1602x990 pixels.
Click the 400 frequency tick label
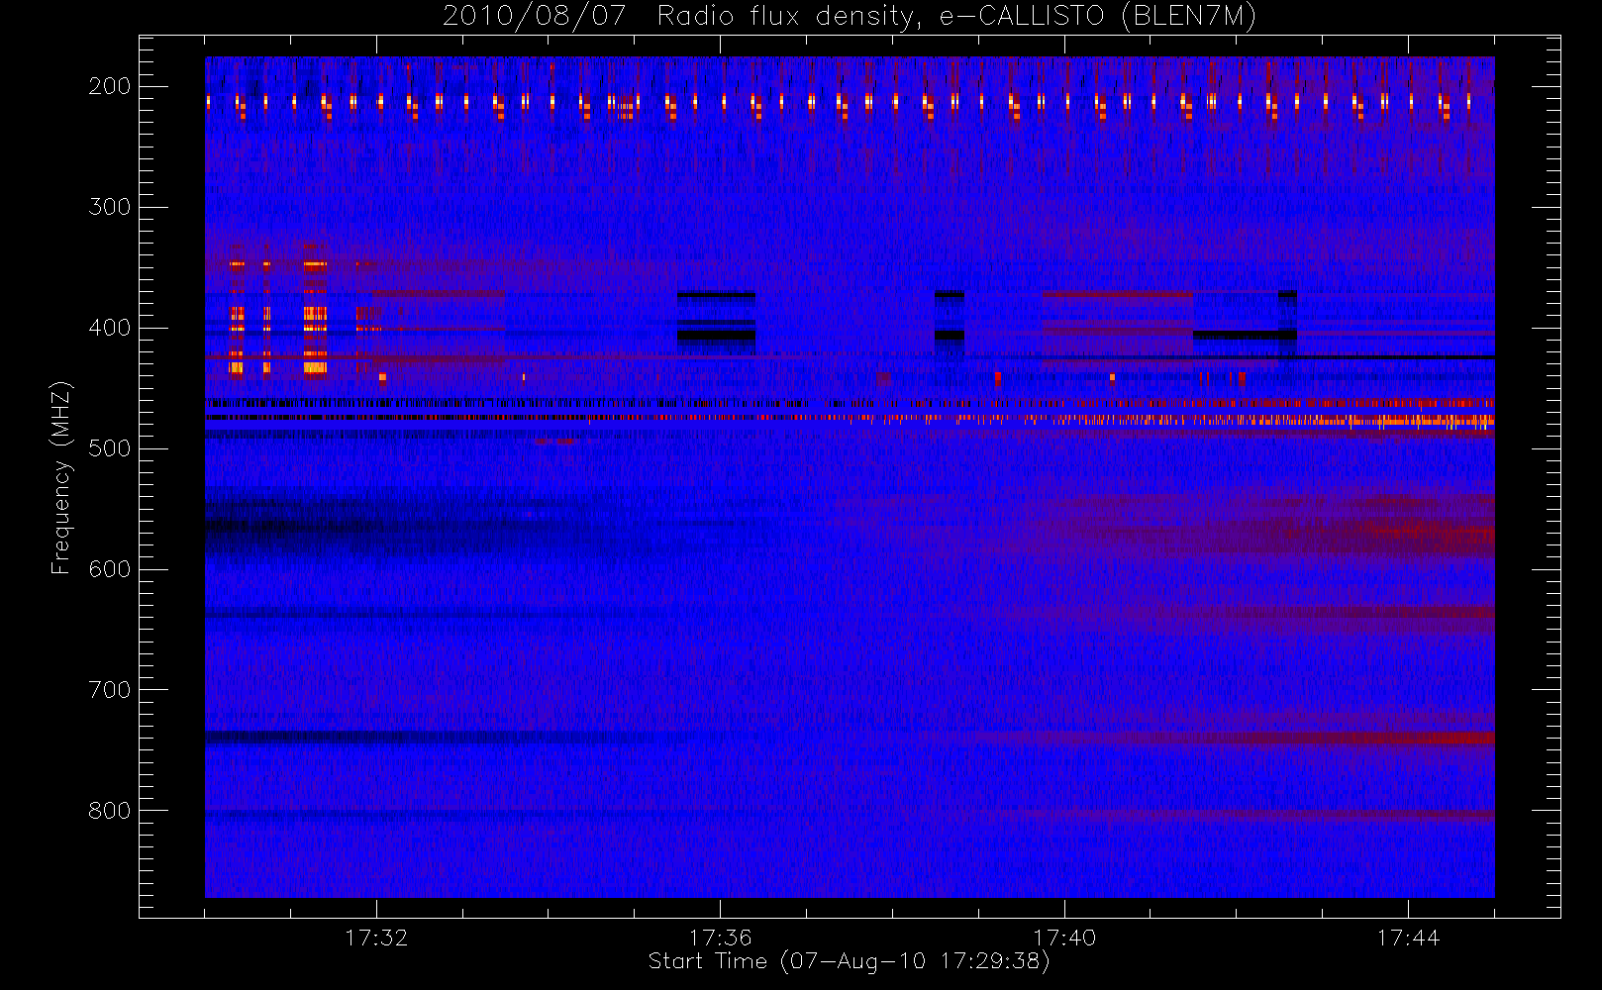click(x=109, y=328)
